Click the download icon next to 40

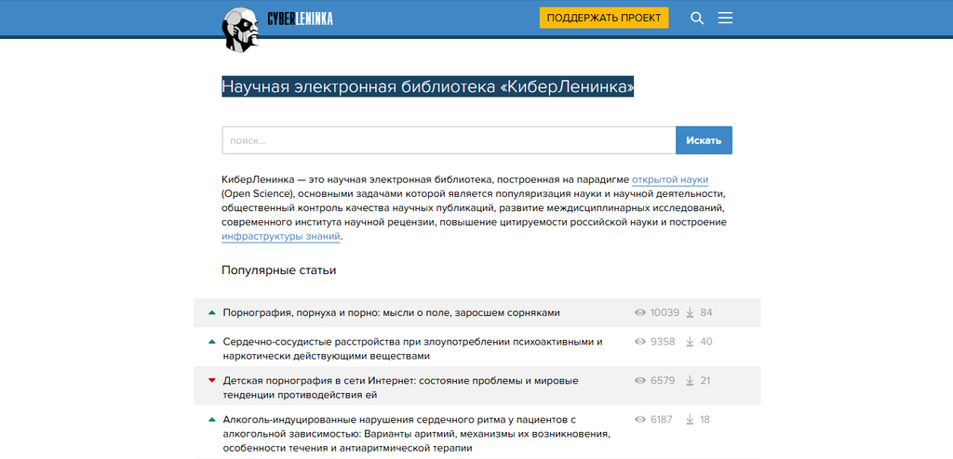690,342
